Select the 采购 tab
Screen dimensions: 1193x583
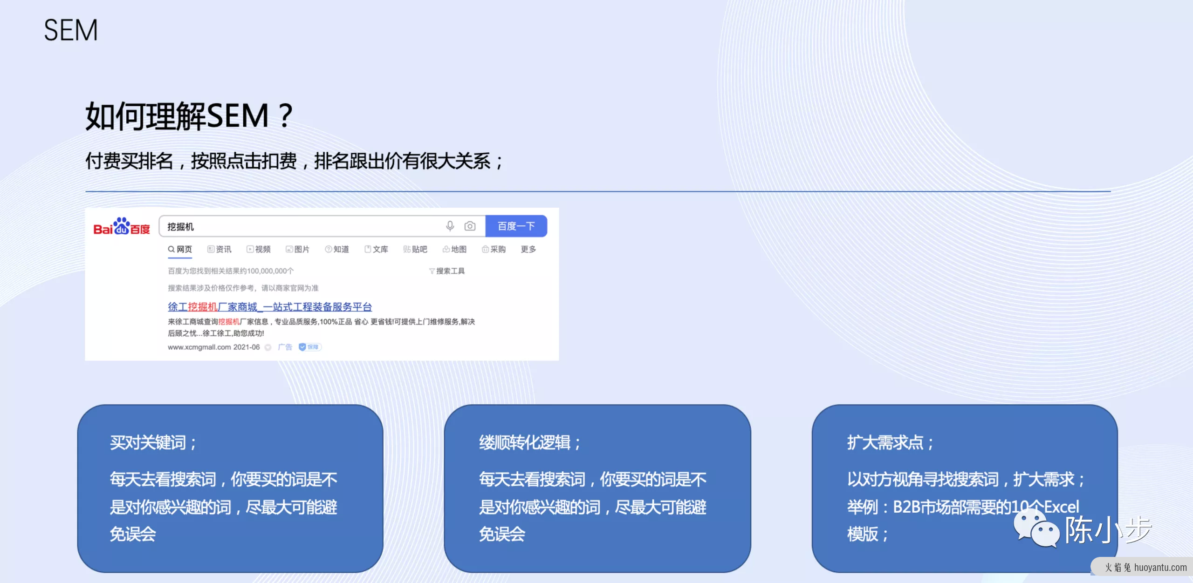pyautogui.click(x=494, y=250)
